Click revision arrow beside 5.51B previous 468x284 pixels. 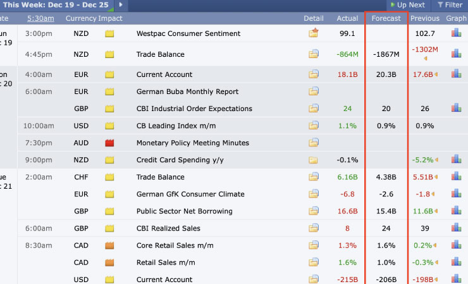(x=436, y=177)
